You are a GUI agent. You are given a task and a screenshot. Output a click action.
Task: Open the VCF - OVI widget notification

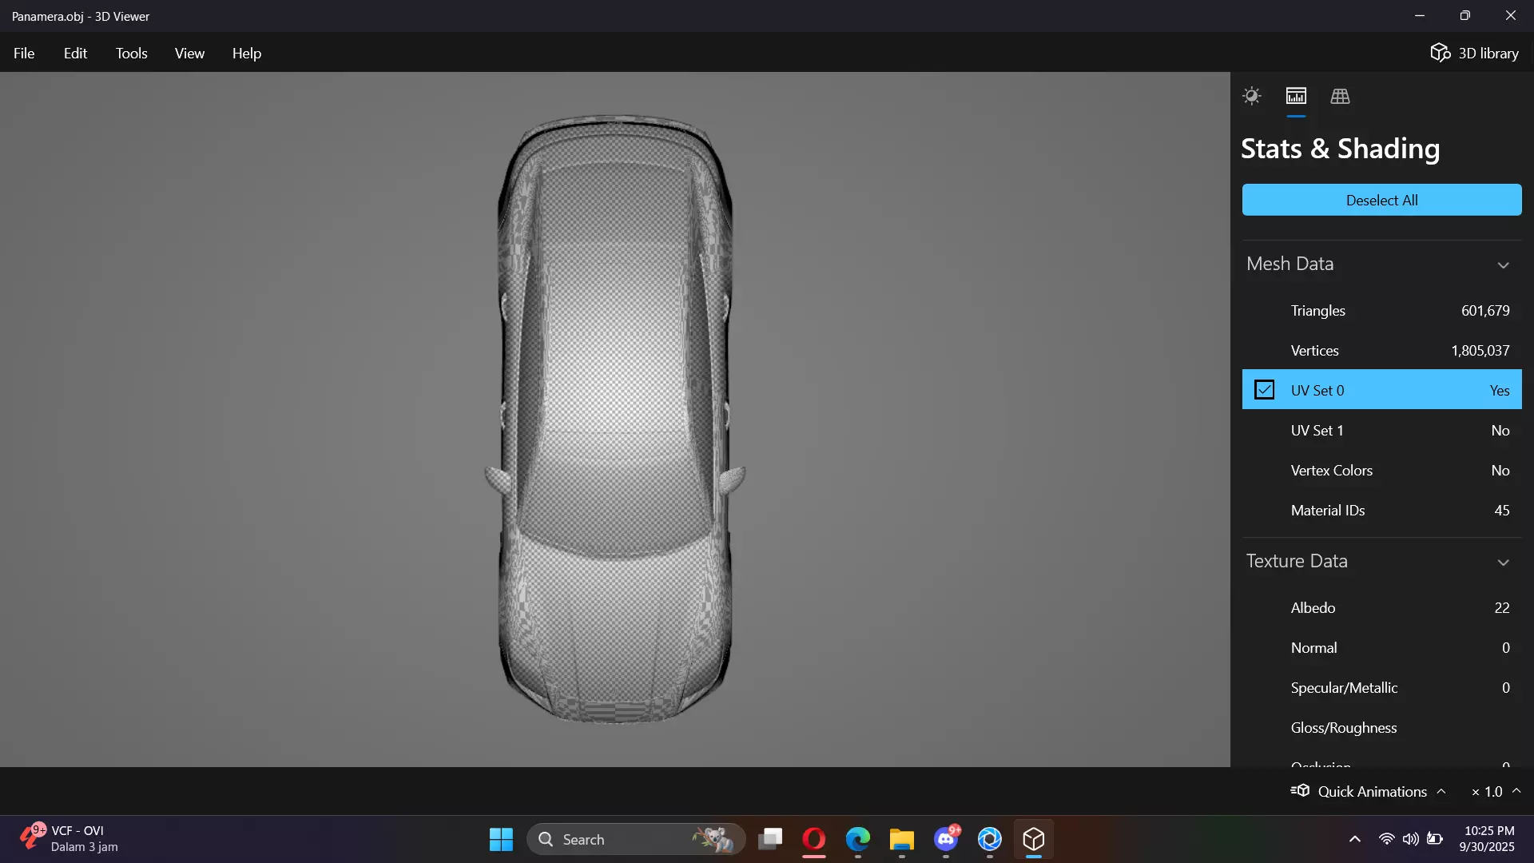click(x=70, y=839)
